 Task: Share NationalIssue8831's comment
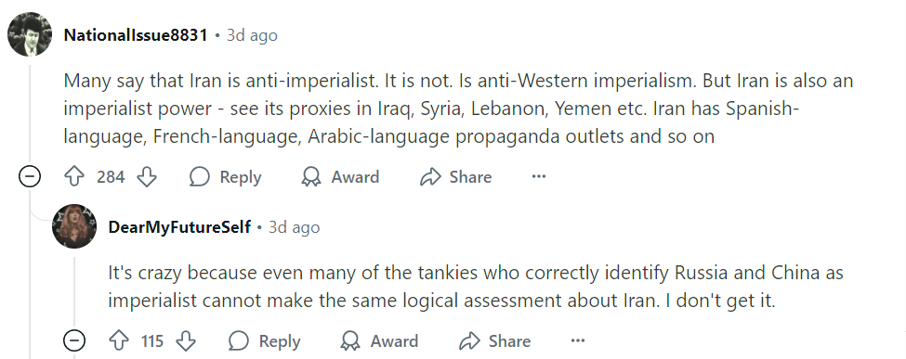coord(455,176)
